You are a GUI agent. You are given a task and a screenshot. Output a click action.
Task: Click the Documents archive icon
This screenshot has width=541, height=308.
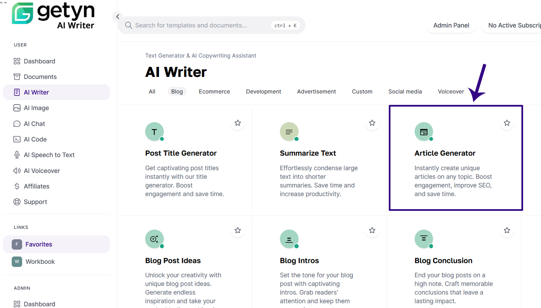click(x=17, y=77)
